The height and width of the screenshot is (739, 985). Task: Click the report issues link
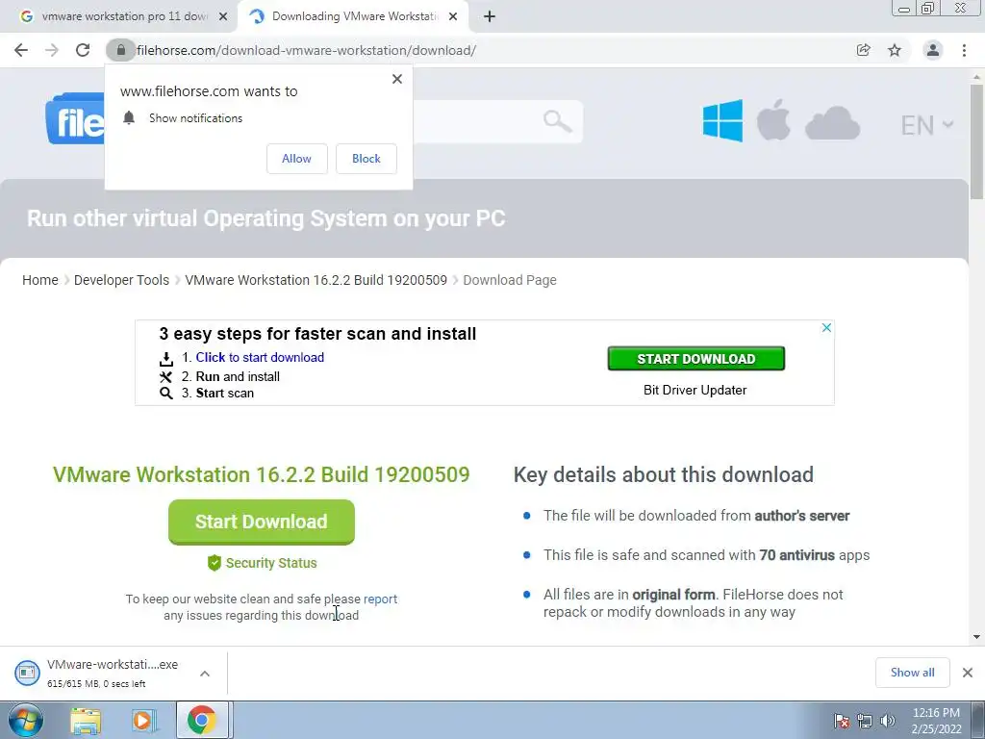pyautogui.click(x=380, y=599)
